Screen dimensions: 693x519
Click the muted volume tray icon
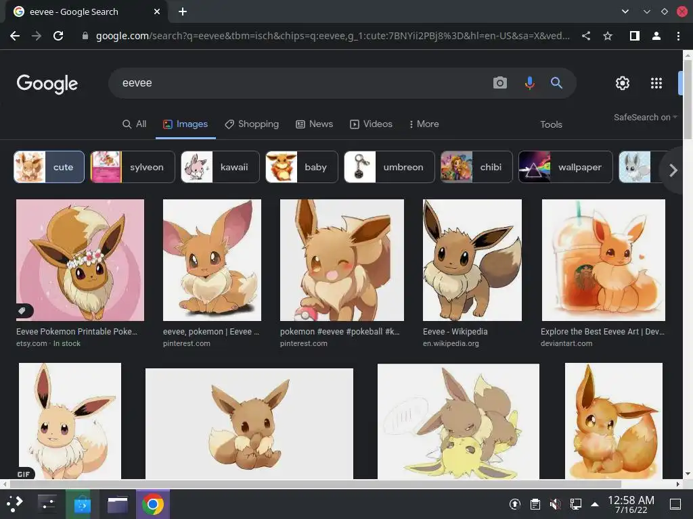pos(555,504)
